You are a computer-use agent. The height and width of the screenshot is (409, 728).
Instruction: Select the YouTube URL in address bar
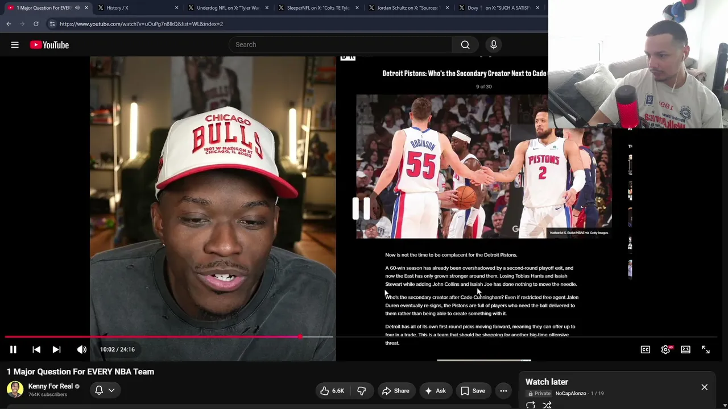click(141, 24)
